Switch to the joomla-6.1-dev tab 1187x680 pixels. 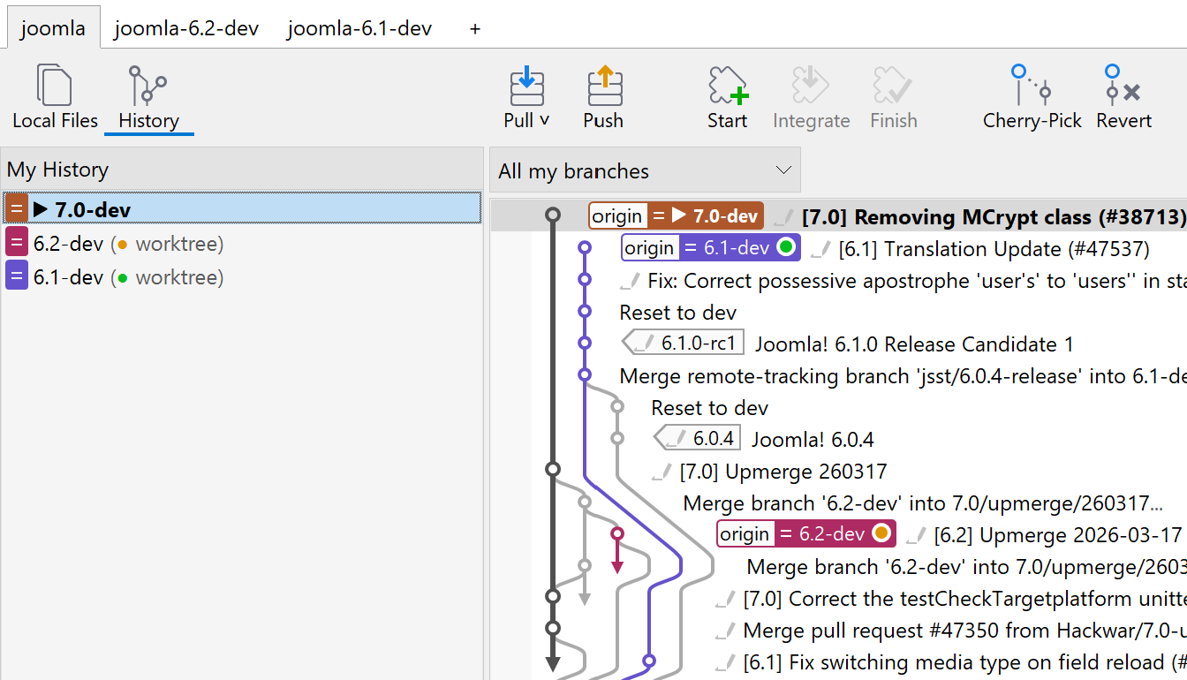click(358, 28)
